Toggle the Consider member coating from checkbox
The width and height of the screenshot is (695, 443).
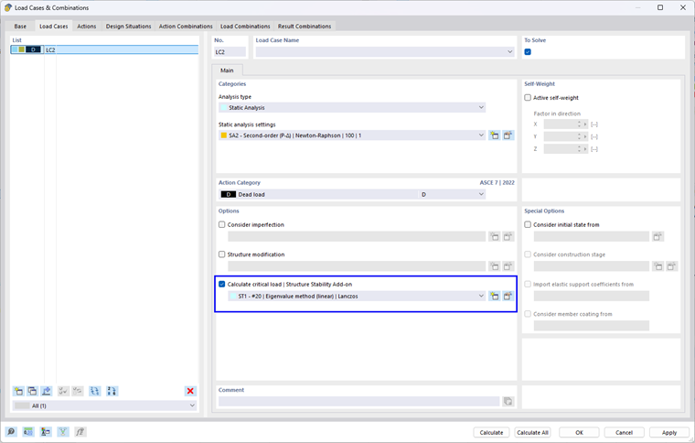(528, 314)
